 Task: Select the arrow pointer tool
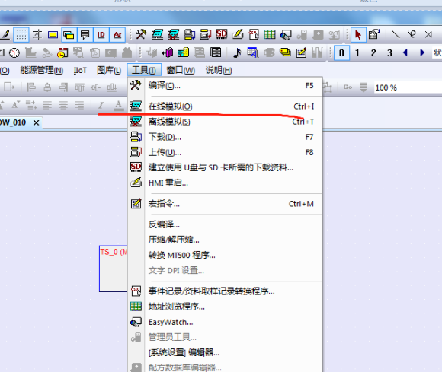pyautogui.click(x=358, y=35)
